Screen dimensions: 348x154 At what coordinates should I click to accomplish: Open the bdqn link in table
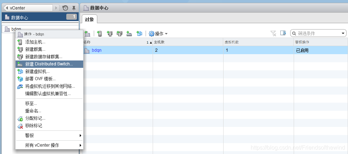97,50
